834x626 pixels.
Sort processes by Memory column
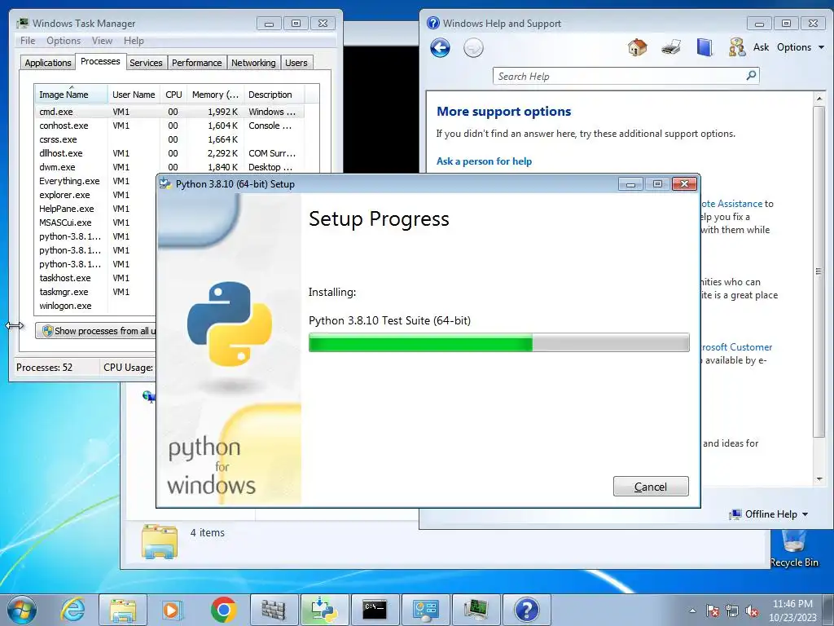pyautogui.click(x=215, y=95)
